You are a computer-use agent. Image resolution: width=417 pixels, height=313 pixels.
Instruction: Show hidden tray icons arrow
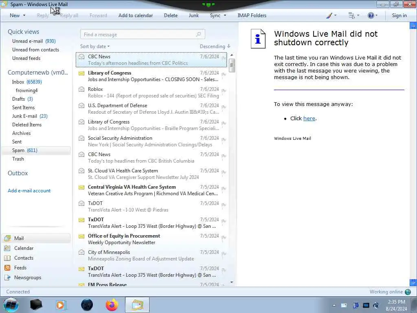334,305
